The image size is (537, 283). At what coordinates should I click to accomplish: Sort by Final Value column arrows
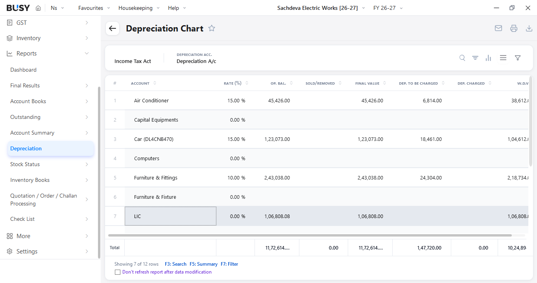(x=385, y=83)
